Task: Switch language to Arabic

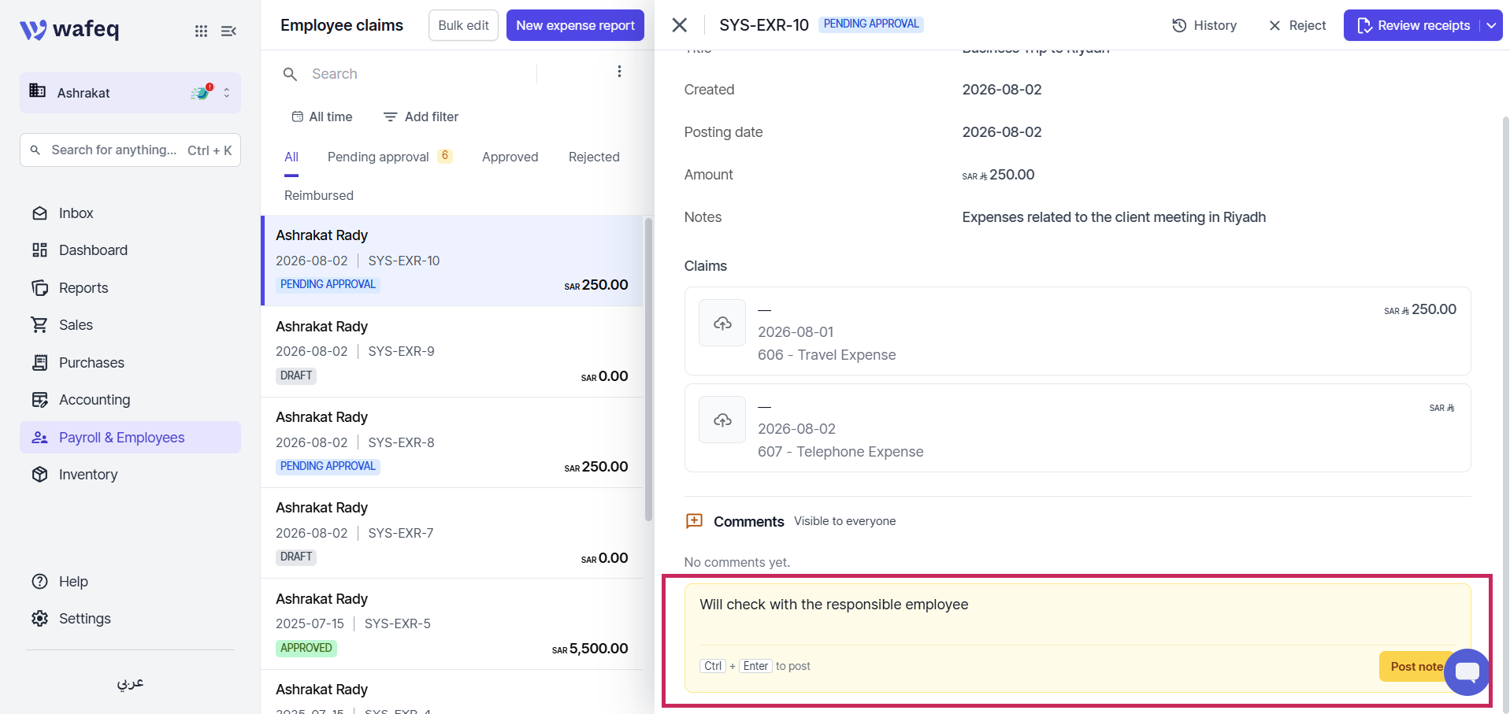Action: (x=130, y=683)
